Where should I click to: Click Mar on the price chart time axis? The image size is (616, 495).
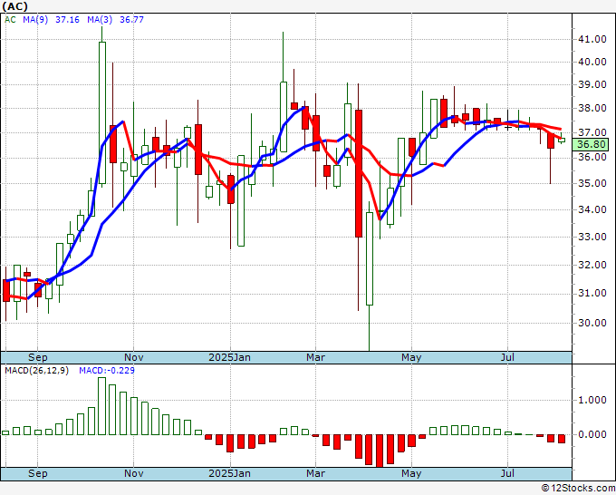click(315, 357)
